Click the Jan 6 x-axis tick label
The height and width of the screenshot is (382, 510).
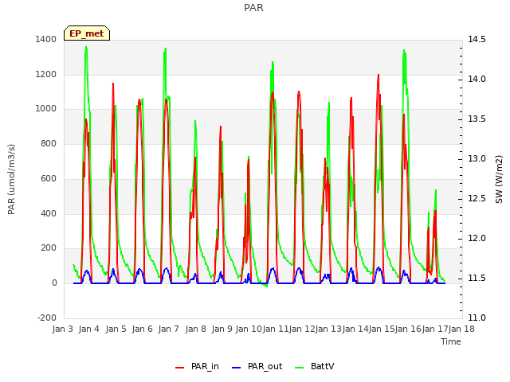click(x=142, y=329)
